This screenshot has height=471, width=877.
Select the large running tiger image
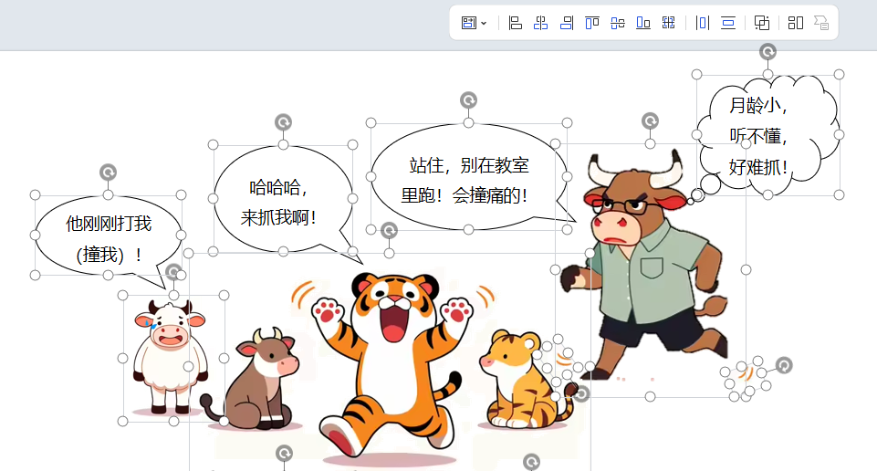coord(392,366)
